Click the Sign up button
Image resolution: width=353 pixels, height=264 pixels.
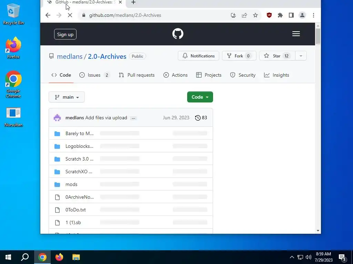tap(65, 34)
